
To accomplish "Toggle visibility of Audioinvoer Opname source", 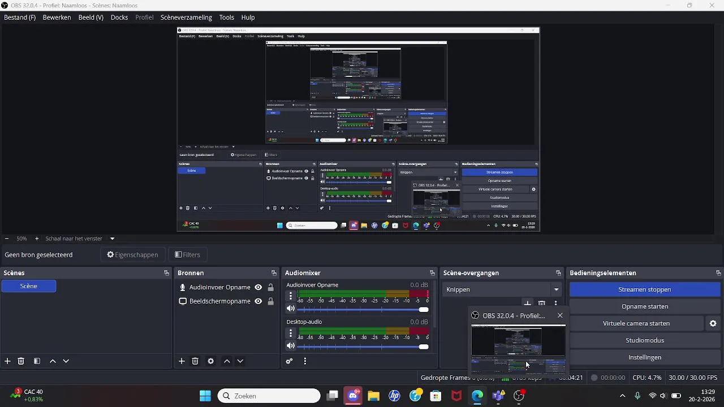I will click(x=258, y=287).
